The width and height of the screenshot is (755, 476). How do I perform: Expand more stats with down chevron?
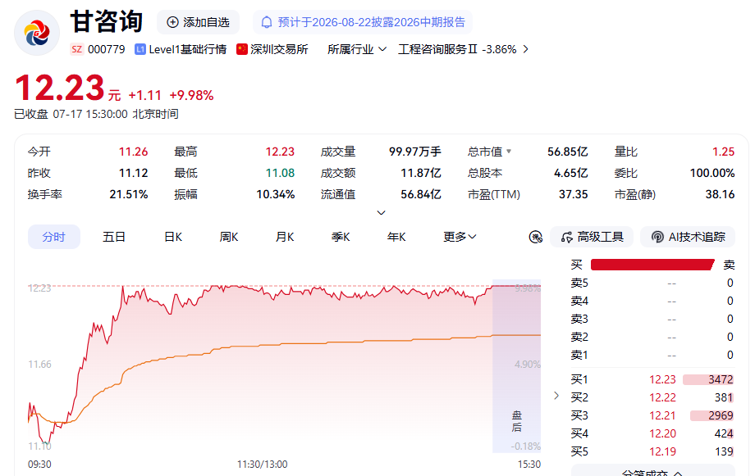pyautogui.click(x=381, y=212)
